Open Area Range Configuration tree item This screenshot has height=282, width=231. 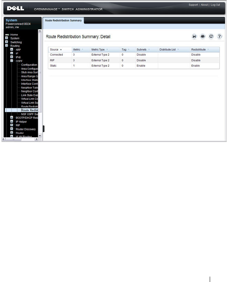pos(30,76)
